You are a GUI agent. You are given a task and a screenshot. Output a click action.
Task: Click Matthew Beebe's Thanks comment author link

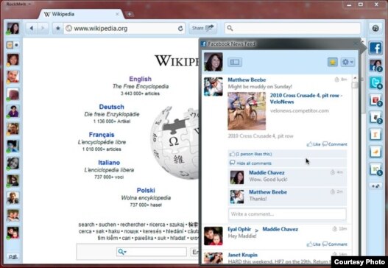point(268,192)
